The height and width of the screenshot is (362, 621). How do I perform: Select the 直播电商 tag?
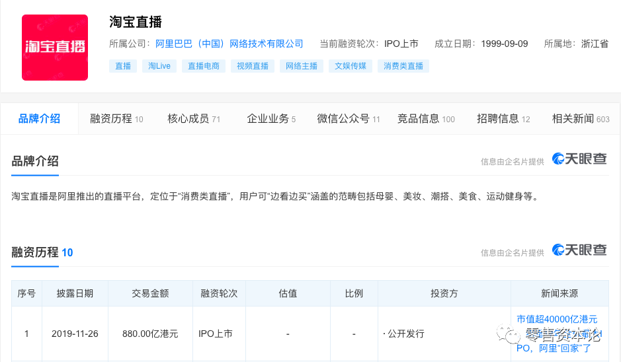[x=204, y=66]
